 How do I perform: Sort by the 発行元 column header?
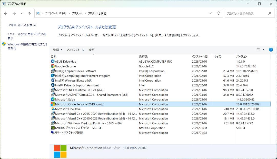pyautogui.click(x=164, y=56)
